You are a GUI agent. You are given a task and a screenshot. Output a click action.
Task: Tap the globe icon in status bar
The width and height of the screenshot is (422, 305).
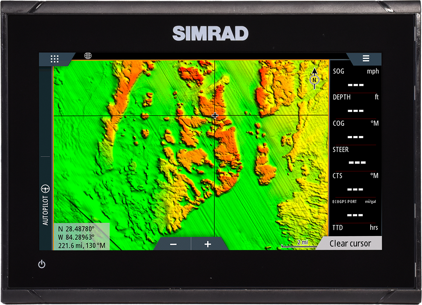tap(88, 56)
